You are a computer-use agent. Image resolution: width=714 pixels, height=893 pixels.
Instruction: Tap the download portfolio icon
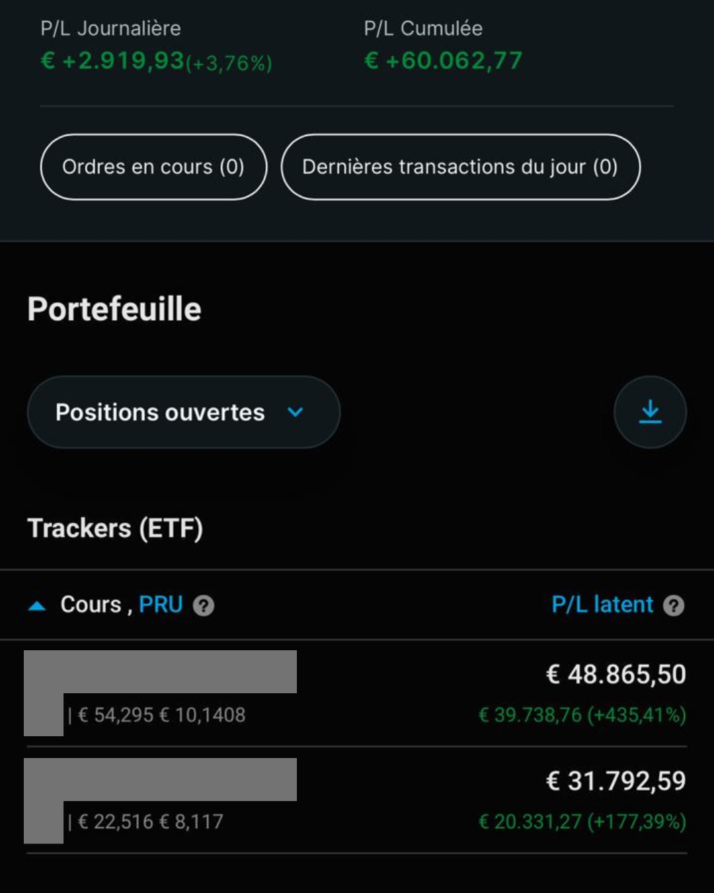650,412
